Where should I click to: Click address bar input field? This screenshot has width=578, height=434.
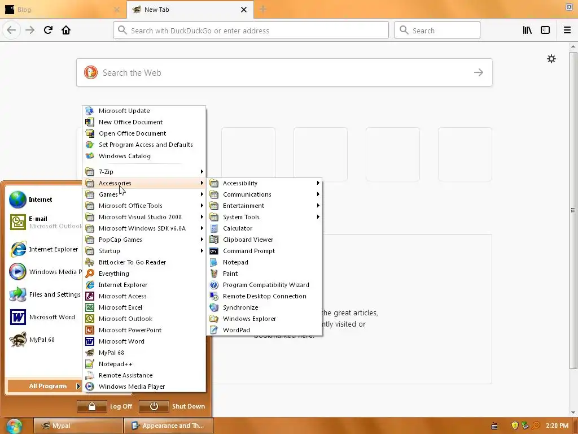click(x=251, y=31)
